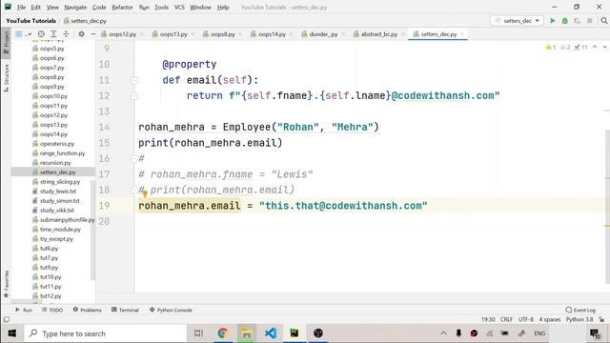The height and width of the screenshot is (343, 610).
Task: Open run configuration setters_dec dropdown
Action: click(x=518, y=21)
